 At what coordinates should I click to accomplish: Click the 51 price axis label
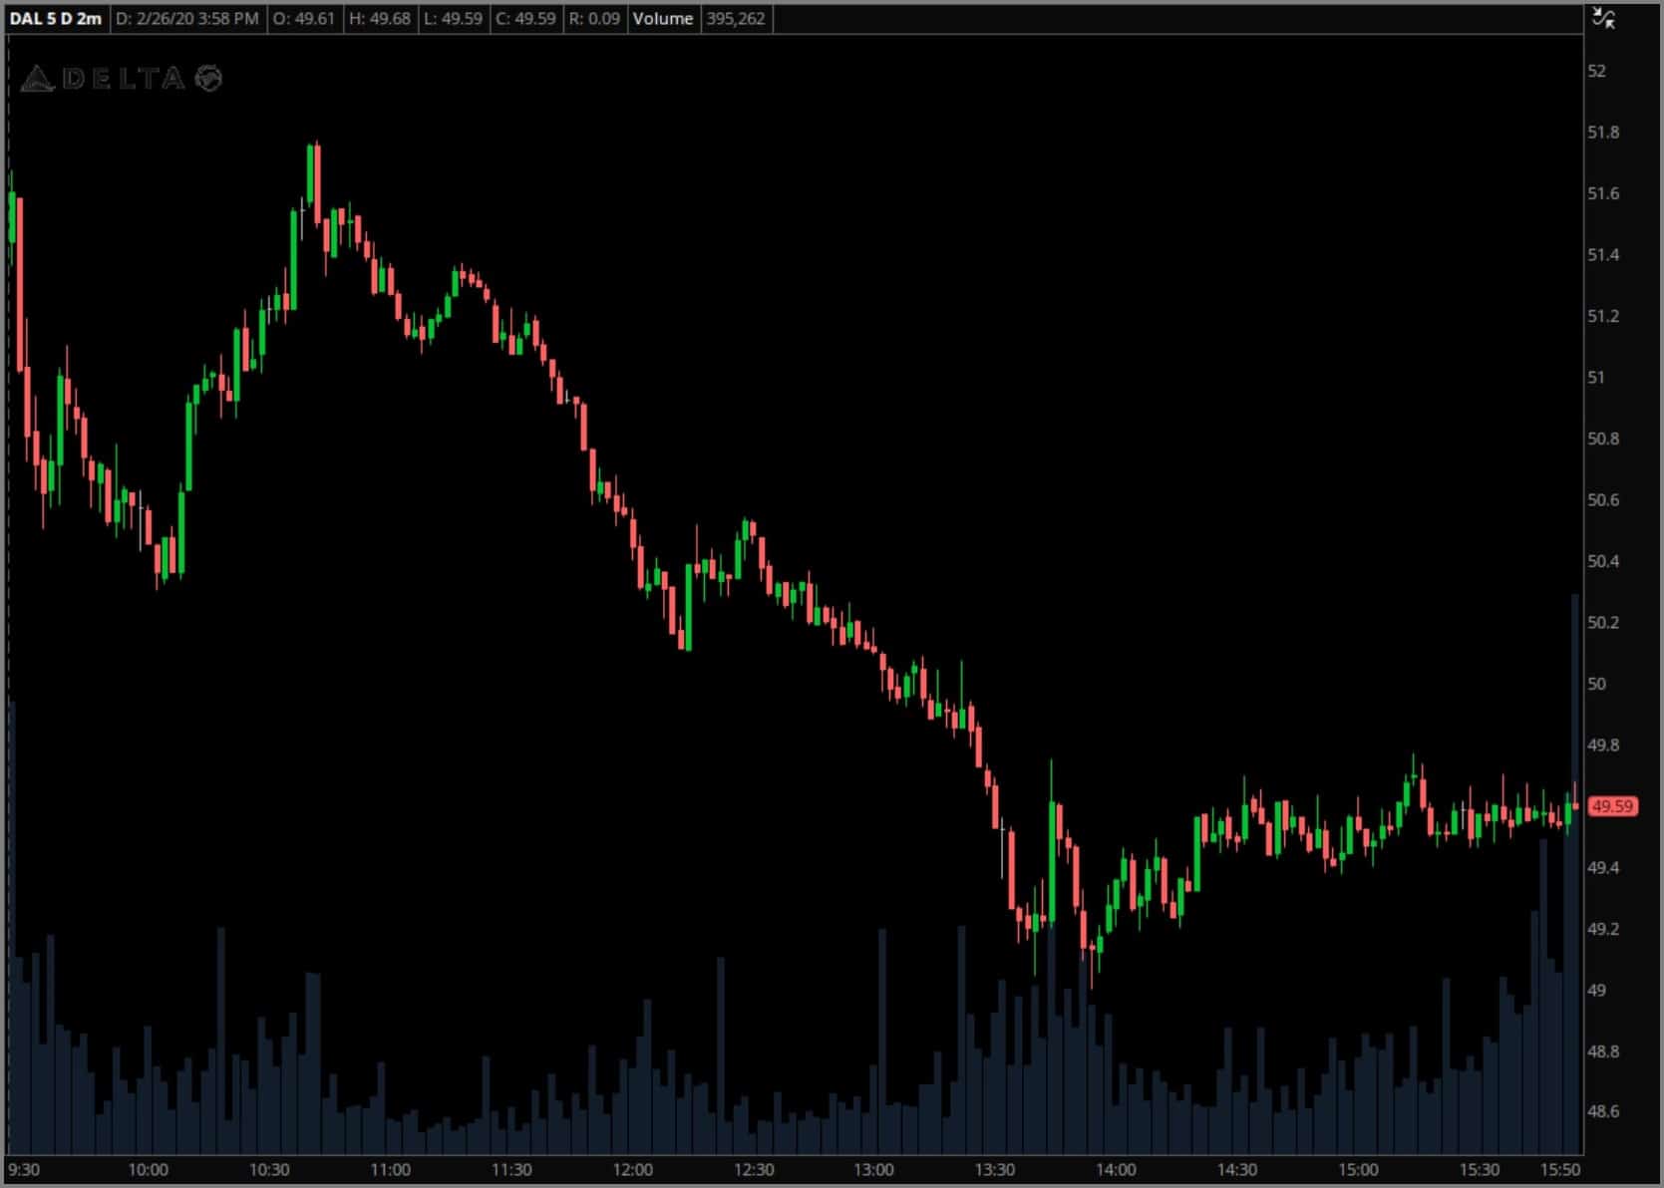point(1596,378)
